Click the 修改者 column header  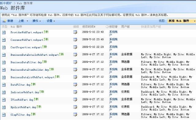[x=113, y=26]
